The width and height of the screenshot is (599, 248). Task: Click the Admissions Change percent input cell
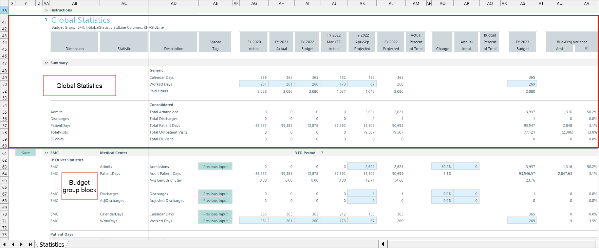coord(442,166)
